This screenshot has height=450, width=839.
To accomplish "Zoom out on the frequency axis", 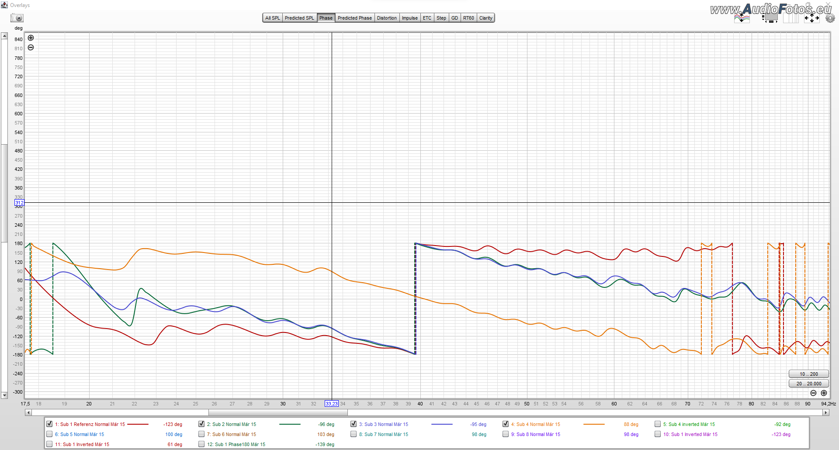I will (x=813, y=393).
